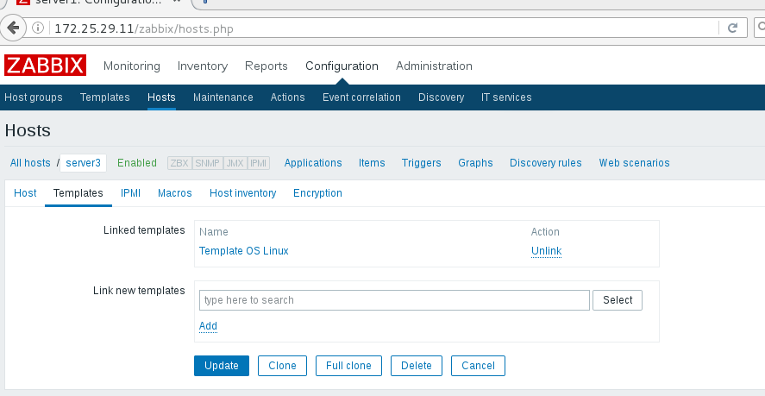765x396 pixels.
Task: Open the Inventory menu
Action: click(x=203, y=66)
